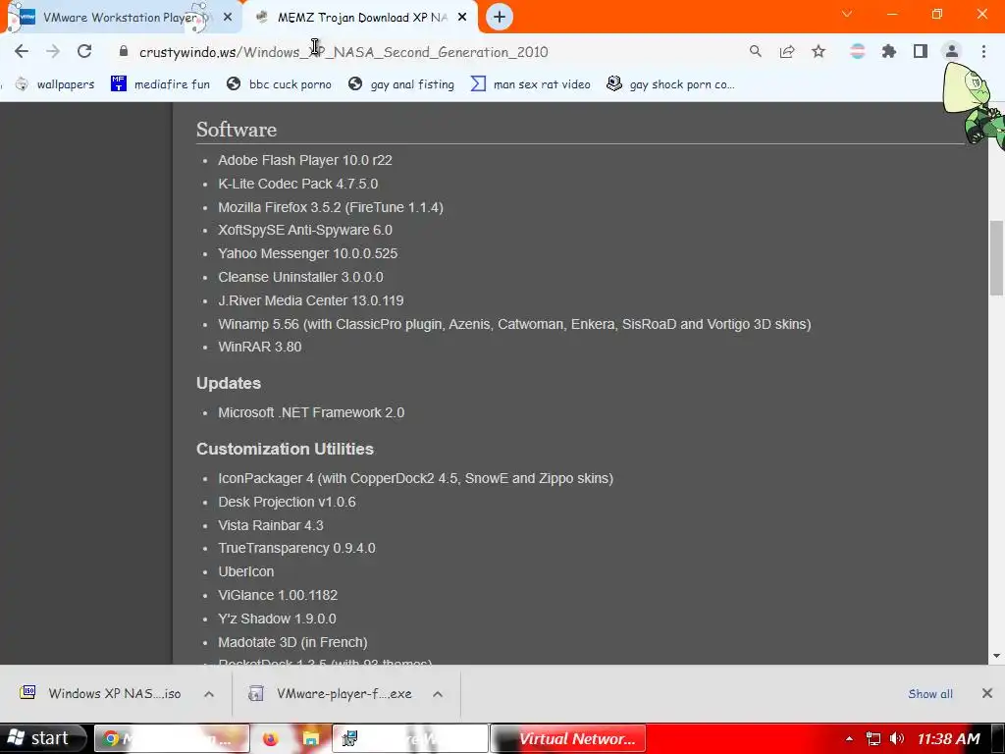Select Desk Projection v1.0.6 entry
1005x754 pixels.
[x=288, y=502]
